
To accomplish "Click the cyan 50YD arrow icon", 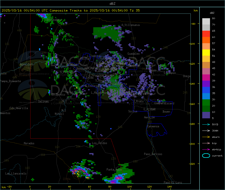I will point(206,124).
